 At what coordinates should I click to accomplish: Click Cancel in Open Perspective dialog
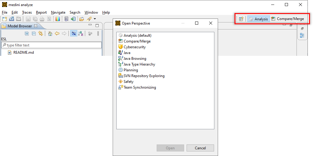click(x=200, y=148)
